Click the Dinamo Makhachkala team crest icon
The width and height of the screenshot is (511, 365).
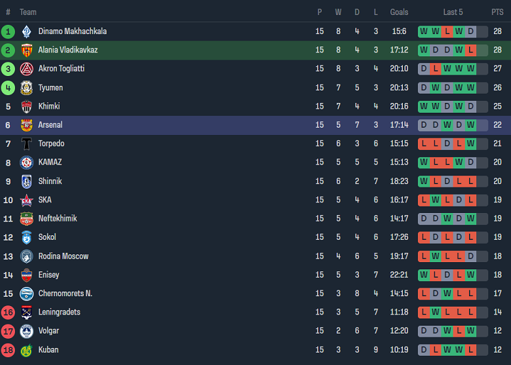[x=26, y=31]
